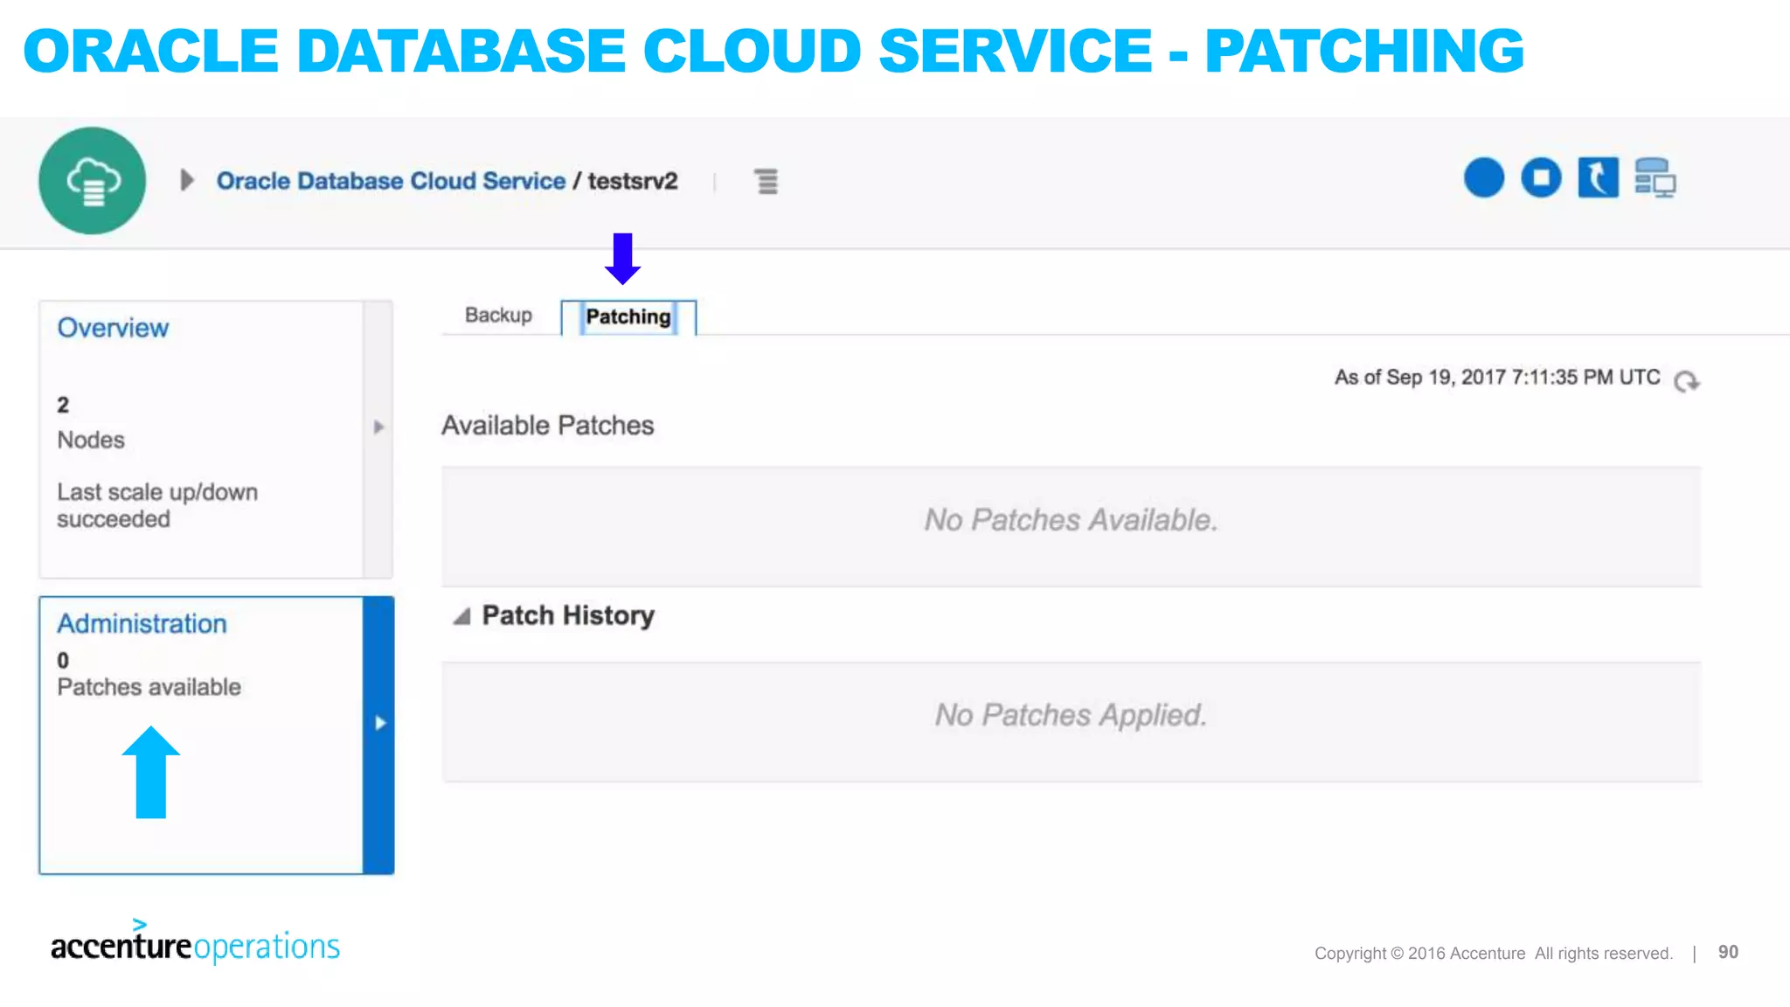Open the service hamburger menu beside testsrv2

click(767, 181)
